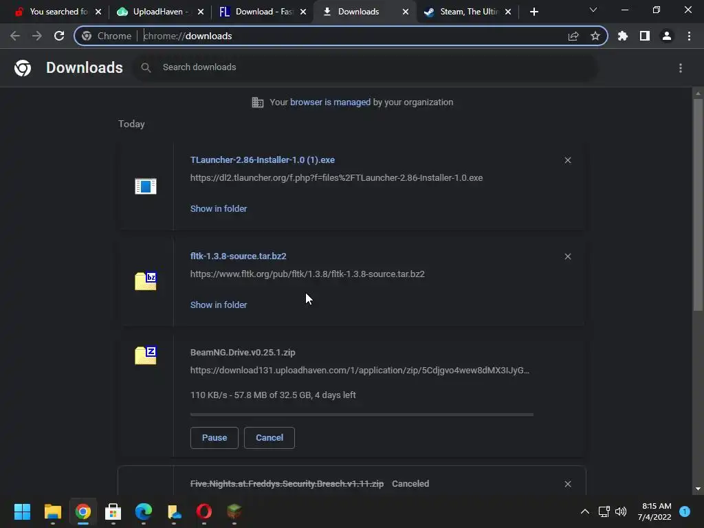
Task: Click the uploadhaven BeamNG download URL
Action: point(360,371)
